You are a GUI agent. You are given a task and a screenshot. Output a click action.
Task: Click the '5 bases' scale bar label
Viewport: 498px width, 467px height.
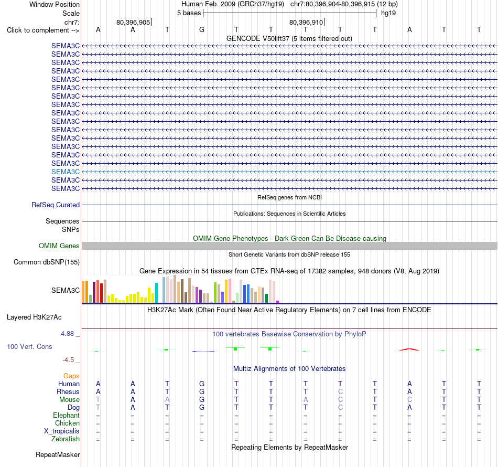point(189,13)
